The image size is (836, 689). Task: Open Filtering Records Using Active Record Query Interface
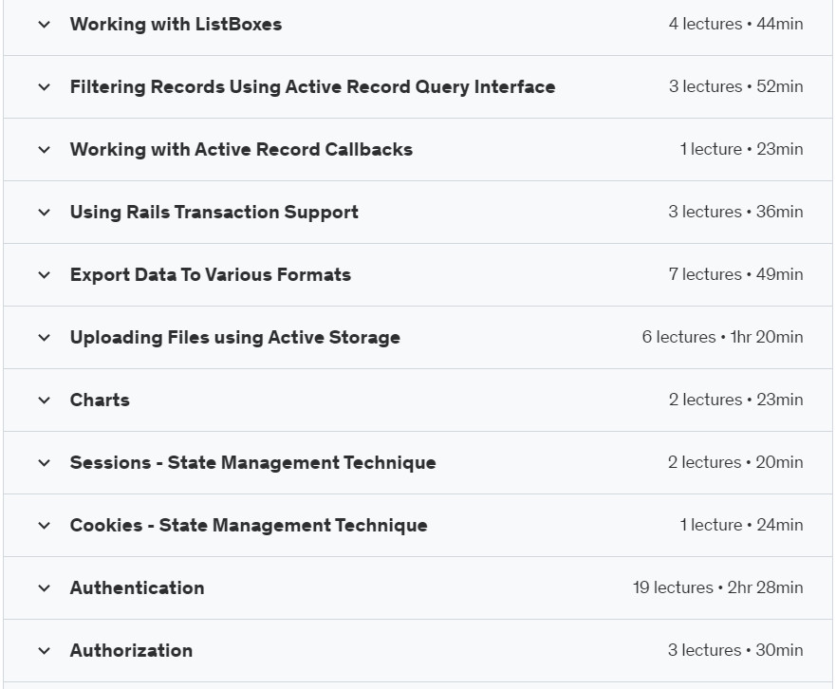312,87
